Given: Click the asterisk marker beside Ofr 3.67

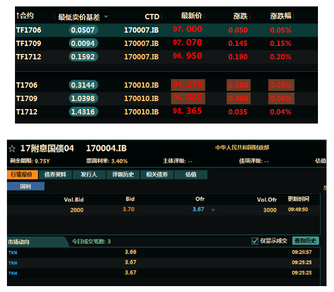Looking at the screenshot, I should pyautogui.click(x=213, y=210).
